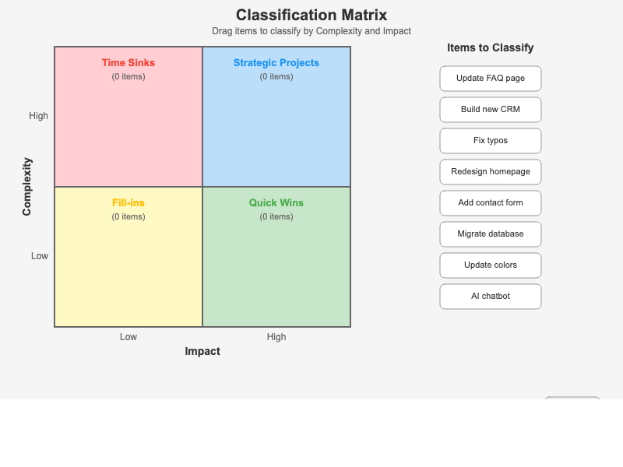Image resolution: width=623 pixels, height=467 pixels.
Task: Select the Build new CRM item card
Action: [490, 110]
